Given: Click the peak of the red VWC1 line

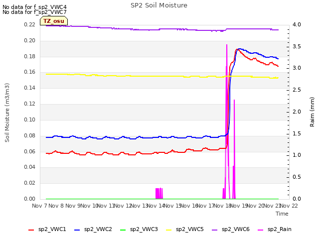Looking at the screenshot, I should [x=237, y=49].
